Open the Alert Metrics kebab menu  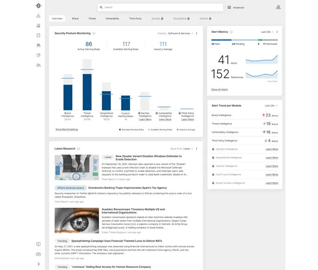277,32
